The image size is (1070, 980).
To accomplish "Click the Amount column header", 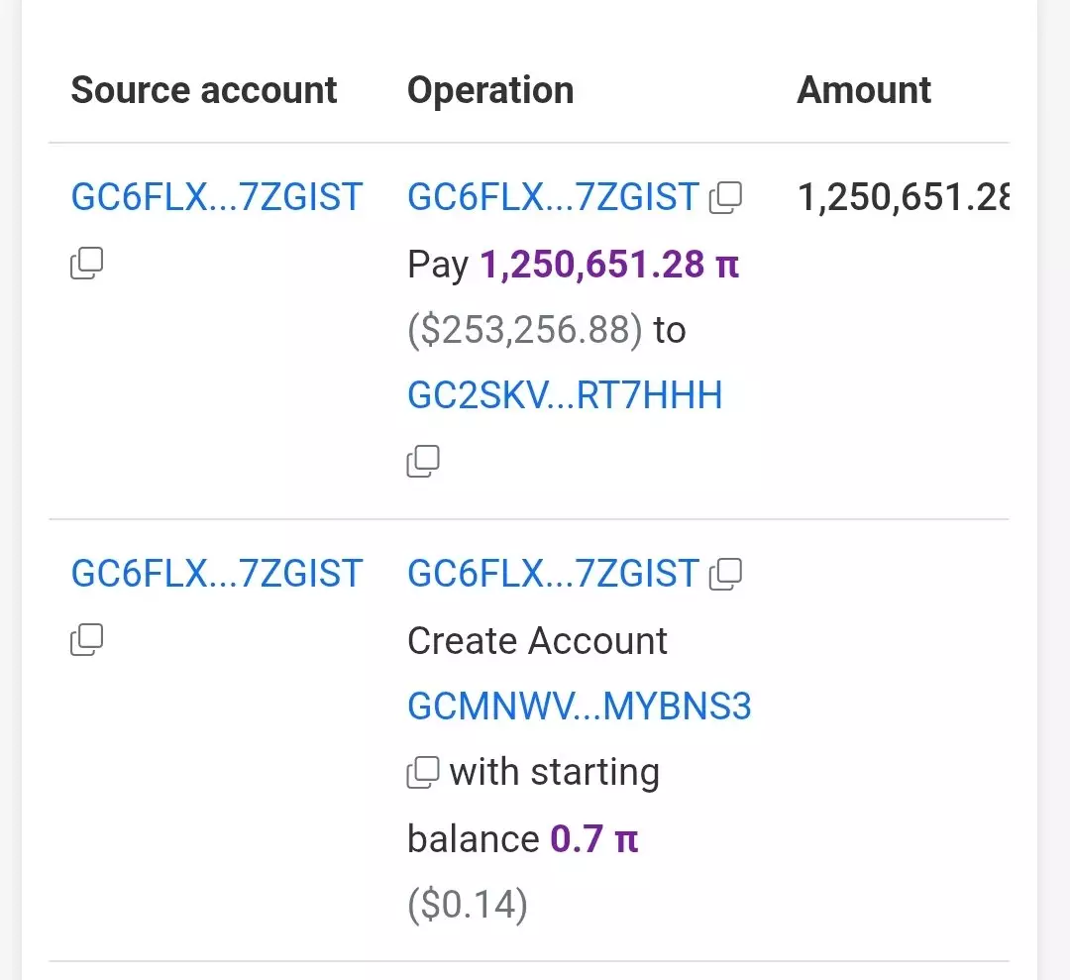I will point(863,90).
